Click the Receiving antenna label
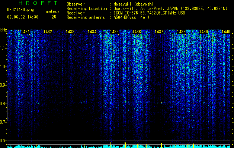Viewport: 234px width, 148px height. 86,17
